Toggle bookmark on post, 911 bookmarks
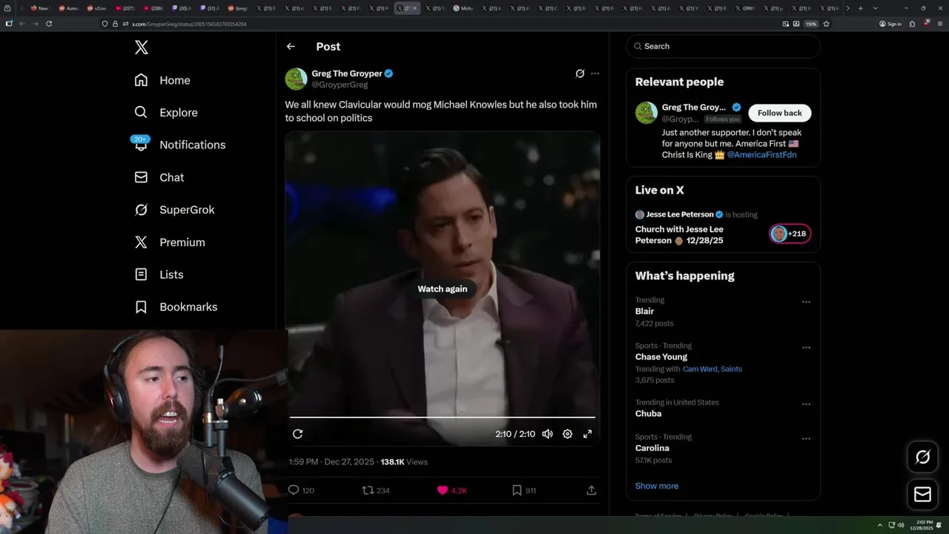Image resolution: width=949 pixels, height=534 pixels. (523, 490)
